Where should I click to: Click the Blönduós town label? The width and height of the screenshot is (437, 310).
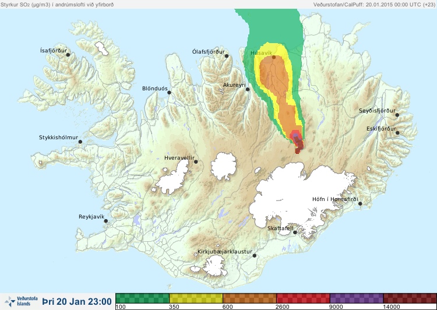point(155,89)
